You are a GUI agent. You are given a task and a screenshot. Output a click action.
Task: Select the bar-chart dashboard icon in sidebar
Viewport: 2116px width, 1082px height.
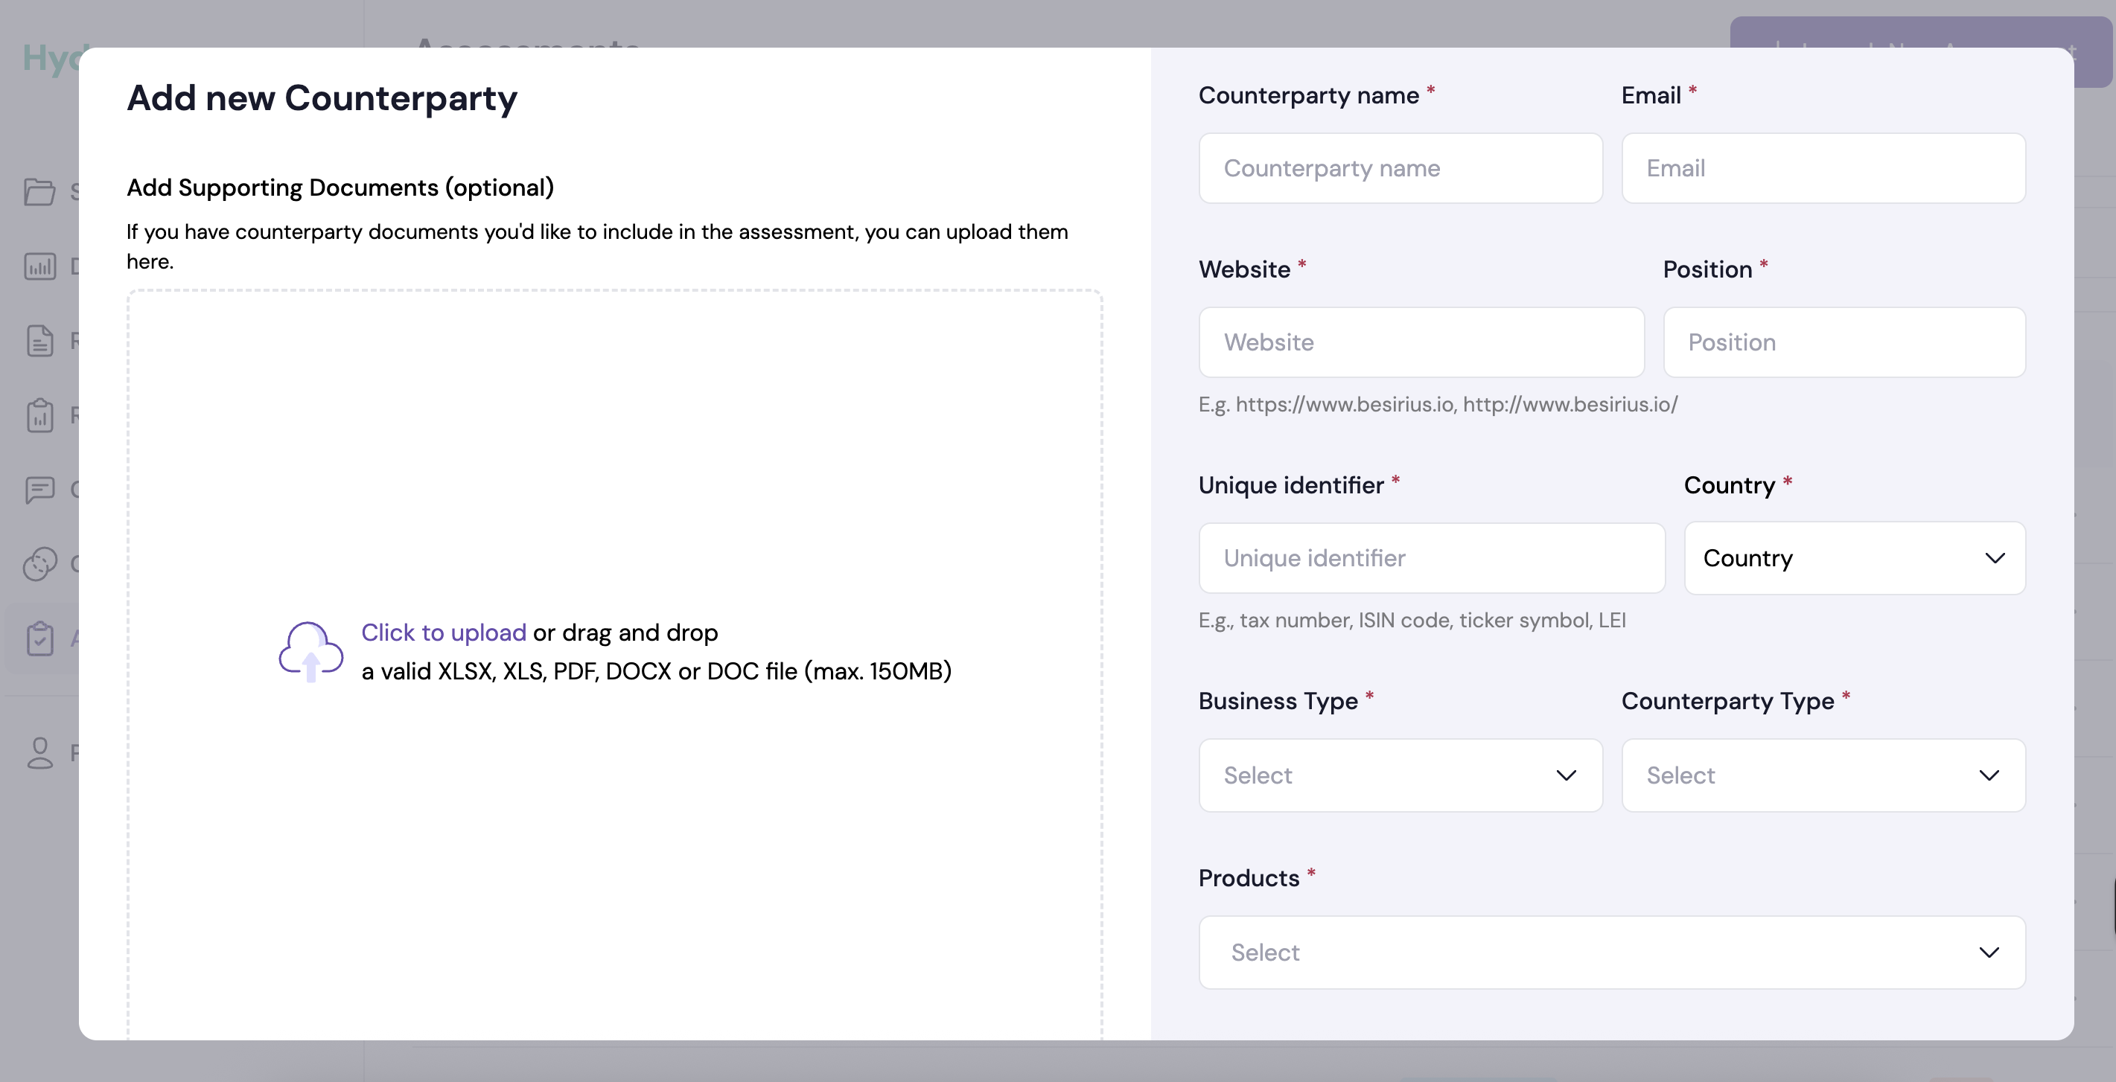click(x=39, y=266)
